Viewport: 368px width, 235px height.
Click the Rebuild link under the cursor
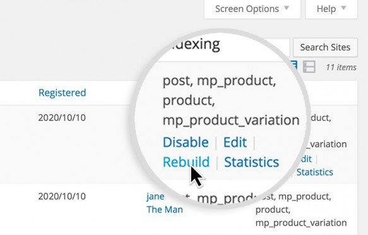pyautogui.click(x=186, y=162)
